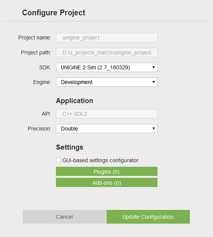Click the Update Configuration button
Screen dimensions: 213x237
click(148, 217)
